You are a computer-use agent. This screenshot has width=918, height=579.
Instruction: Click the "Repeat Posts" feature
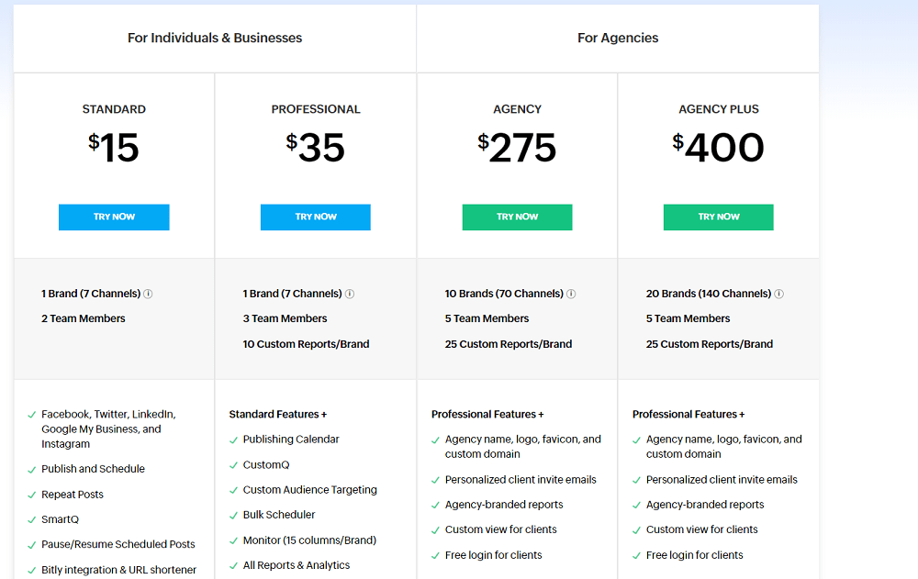72,495
